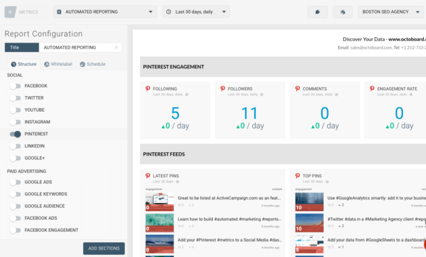Click the second toolbar icon left of Boston SEO Agency
Screen dimensions: 426x257
tap(343, 12)
